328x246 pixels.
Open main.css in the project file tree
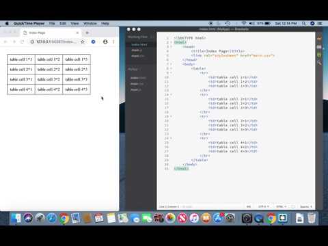(x=137, y=84)
